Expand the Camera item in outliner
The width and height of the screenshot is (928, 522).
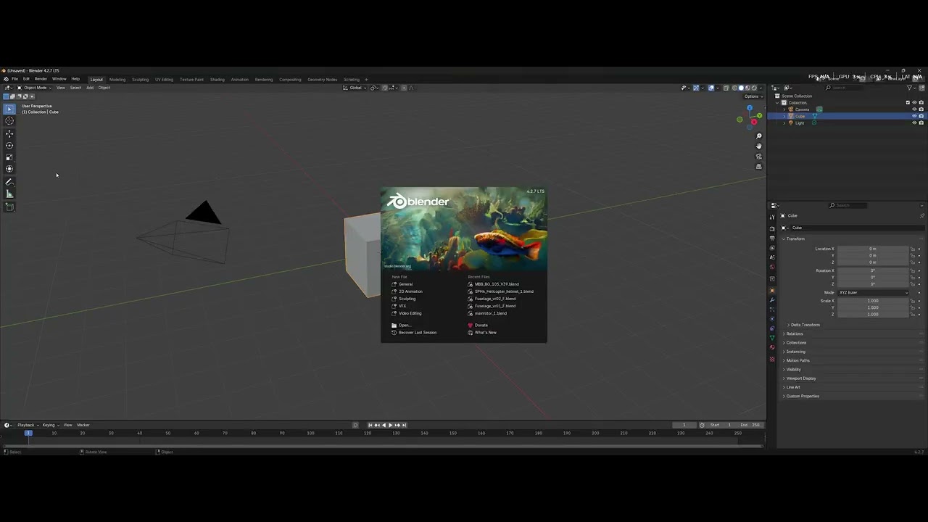click(x=784, y=109)
